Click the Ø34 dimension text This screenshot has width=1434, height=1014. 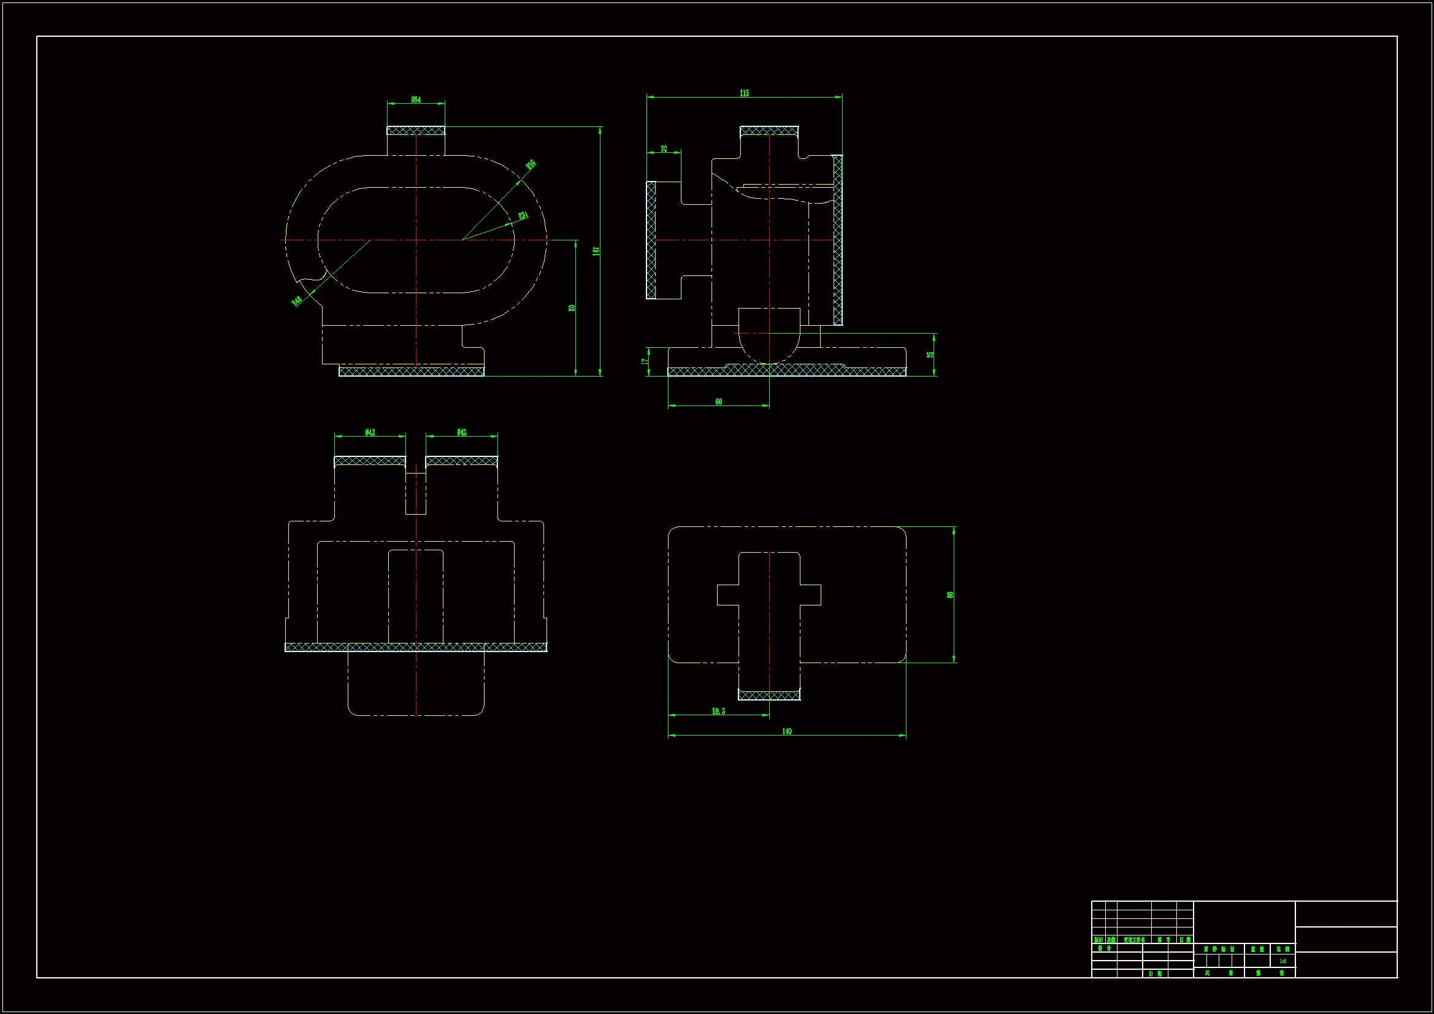point(416,100)
